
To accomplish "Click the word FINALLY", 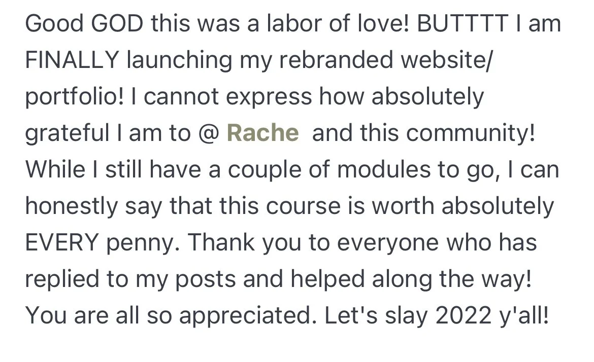I will [73, 60].
